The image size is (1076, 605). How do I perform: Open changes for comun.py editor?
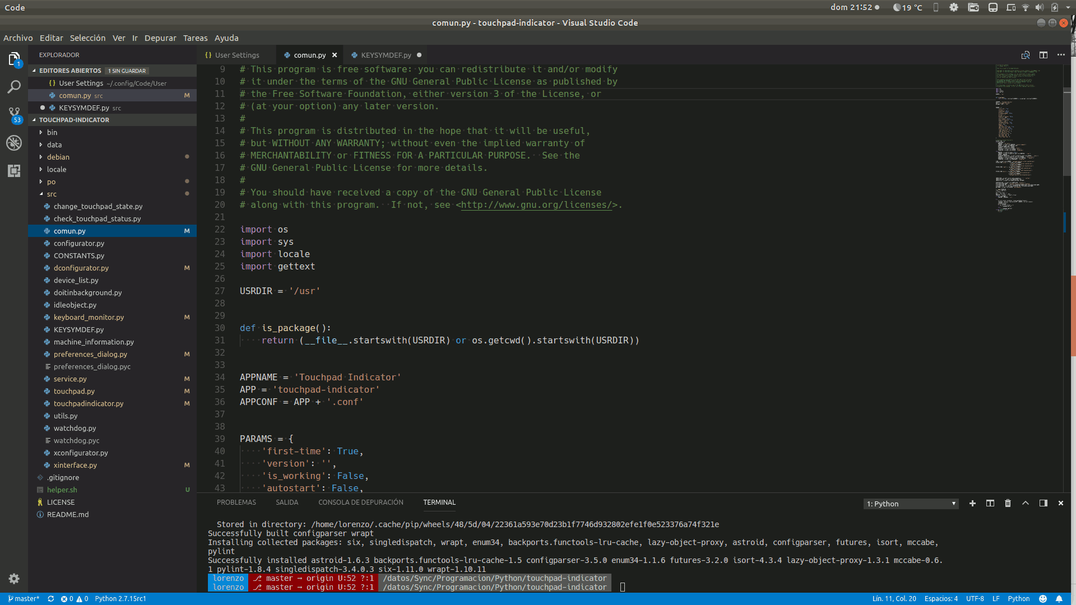pos(1026,55)
